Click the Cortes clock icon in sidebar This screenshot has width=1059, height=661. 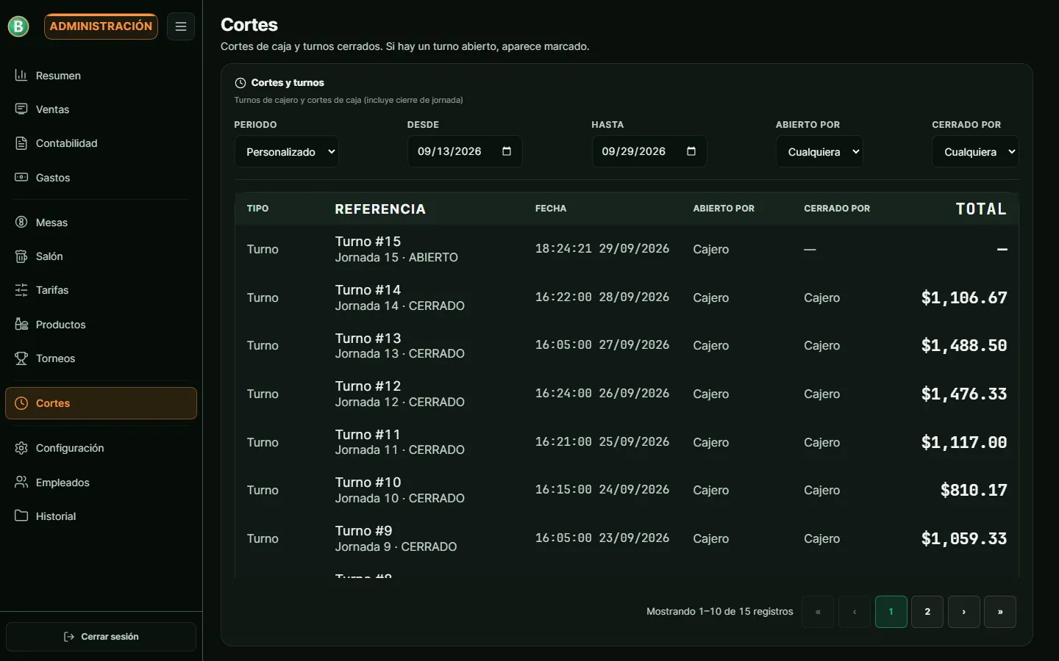pyautogui.click(x=21, y=403)
